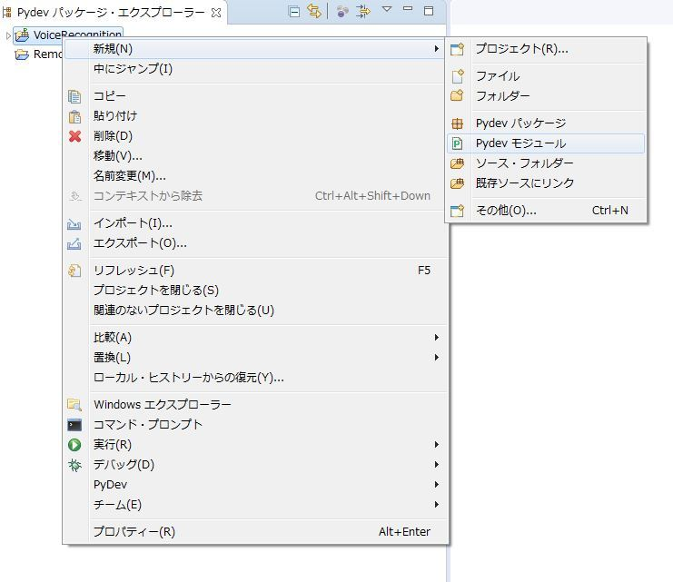Close the Pydev Package Explorer tab
673x582 pixels.
click(x=216, y=13)
